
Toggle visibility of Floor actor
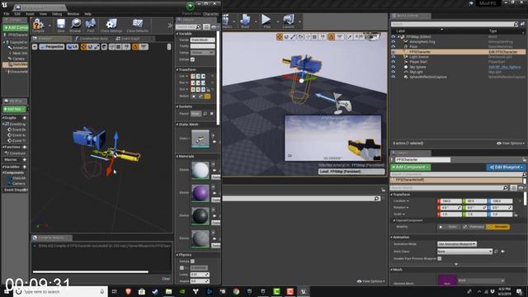pos(393,47)
